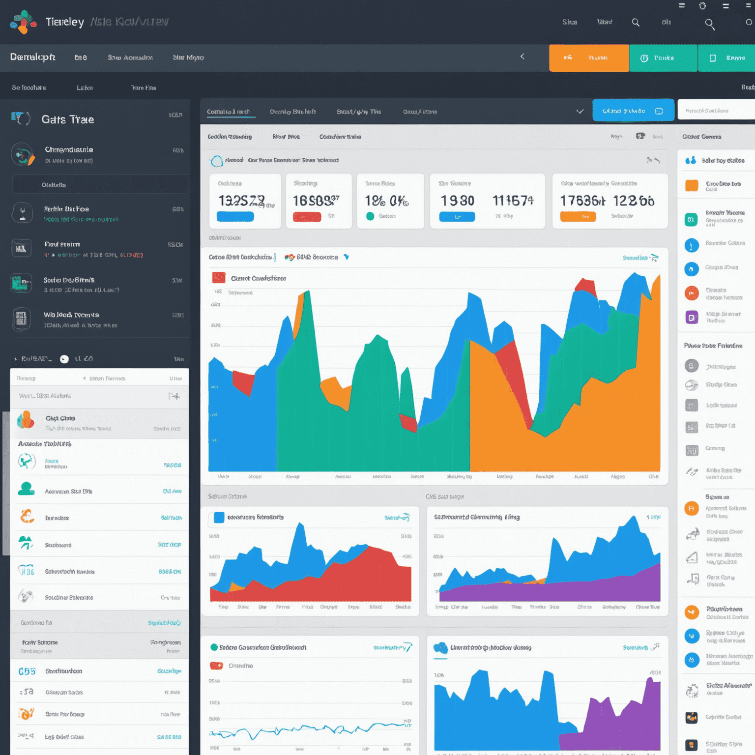Select the Consfoevr Sniha sub-tab
Viewport: 755px width, 755px height.
coord(340,137)
